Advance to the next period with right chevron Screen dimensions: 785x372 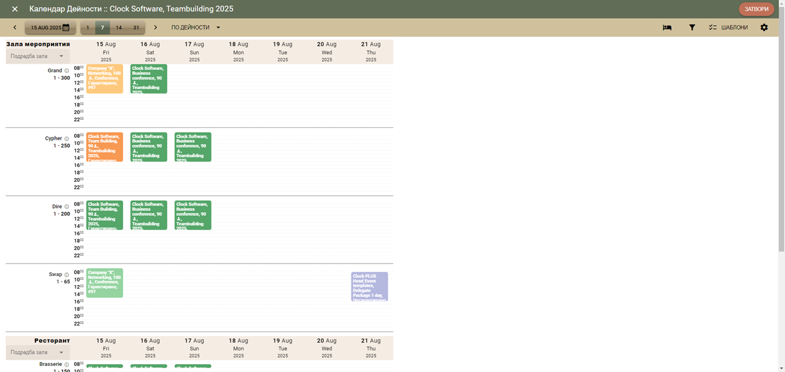pos(155,28)
